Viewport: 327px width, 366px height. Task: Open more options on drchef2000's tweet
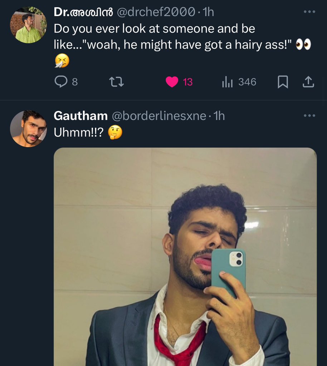pyautogui.click(x=309, y=12)
